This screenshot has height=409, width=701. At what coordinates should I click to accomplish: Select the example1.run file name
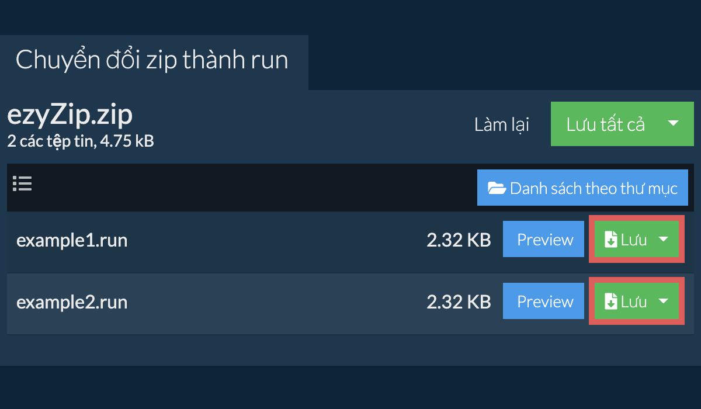(x=72, y=240)
